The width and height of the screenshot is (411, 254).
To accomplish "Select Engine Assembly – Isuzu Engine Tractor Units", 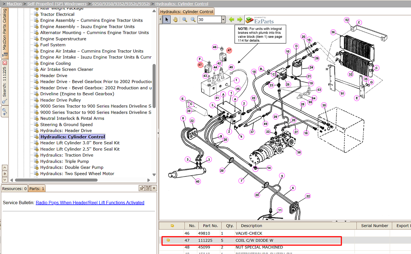I will point(87,27).
